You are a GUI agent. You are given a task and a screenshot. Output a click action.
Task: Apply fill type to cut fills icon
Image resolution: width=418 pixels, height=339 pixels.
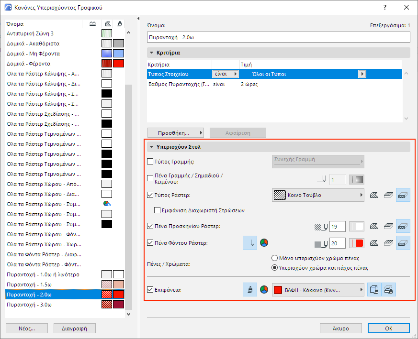pos(403,195)
